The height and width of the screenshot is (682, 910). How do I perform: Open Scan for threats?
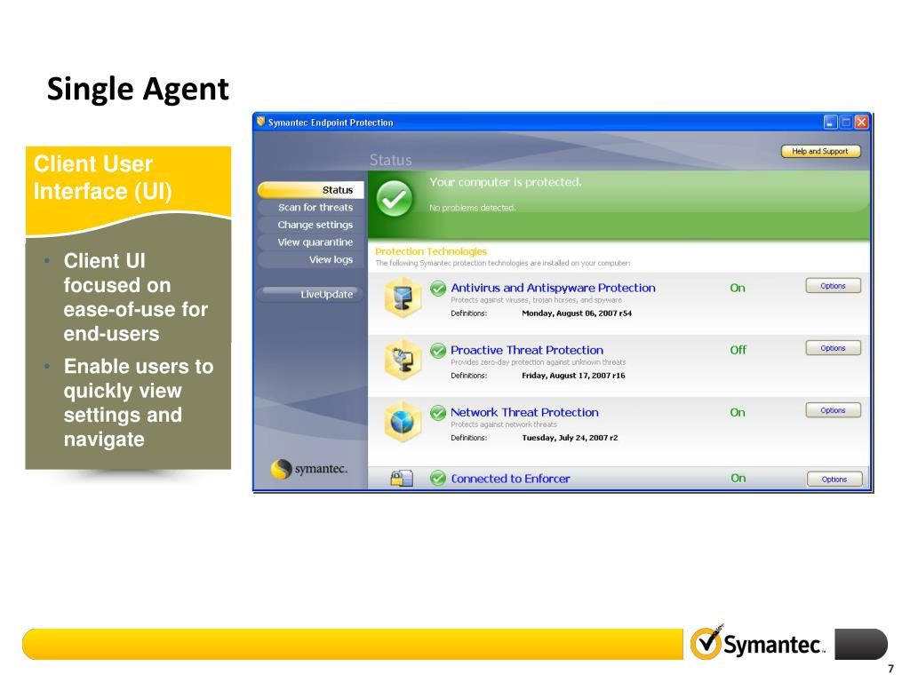310,207
